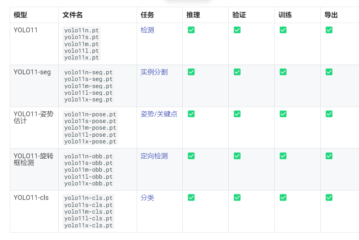
Task: Click the yolo11m-pose.pt file name
Action: click(x=90, y=128)
